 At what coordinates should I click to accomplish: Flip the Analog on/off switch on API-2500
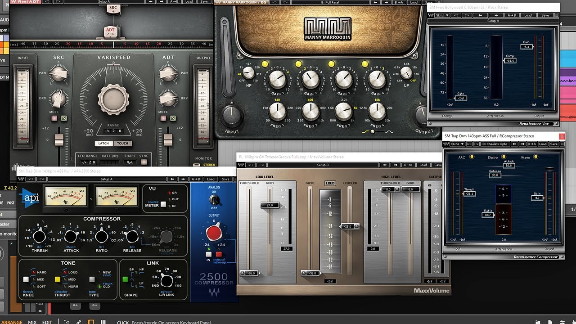pos(214,199)
